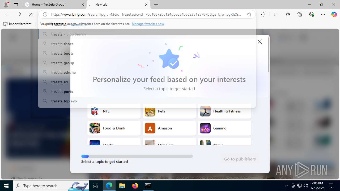340x191 pixels.
Task: Close the New tab tab
Action: [146, 5]
